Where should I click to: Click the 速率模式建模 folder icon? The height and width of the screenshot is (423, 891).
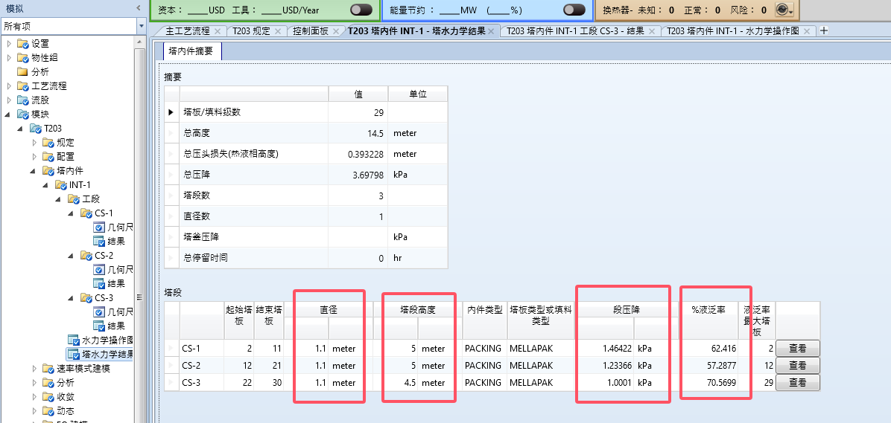pos(48,369)
